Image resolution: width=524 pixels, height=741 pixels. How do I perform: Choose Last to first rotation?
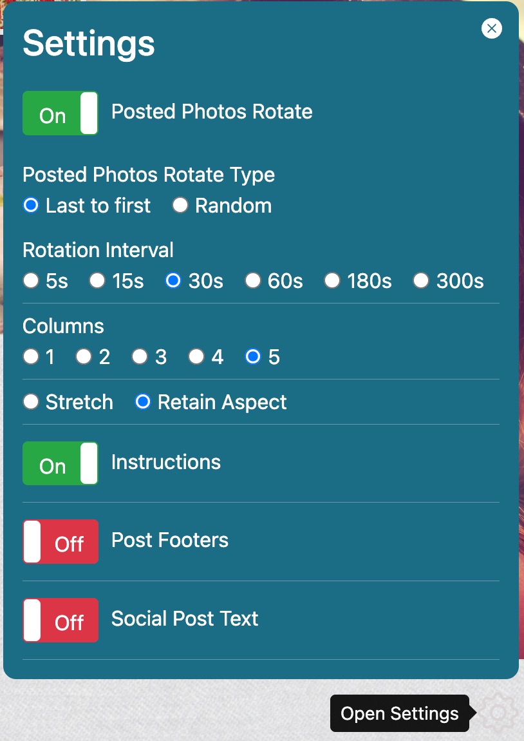click(30, 205)
